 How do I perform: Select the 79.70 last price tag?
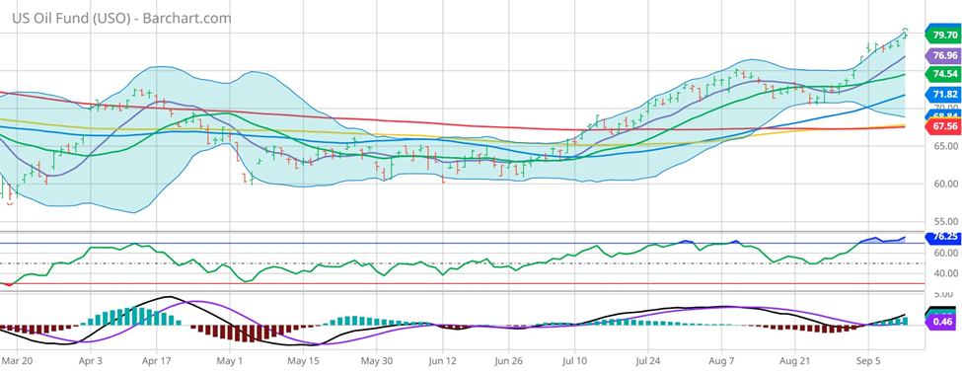point(942,36)
